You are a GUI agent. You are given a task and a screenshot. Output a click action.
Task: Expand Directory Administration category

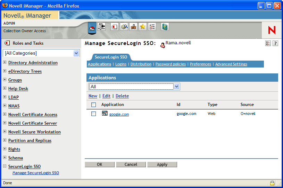point(5,62)
